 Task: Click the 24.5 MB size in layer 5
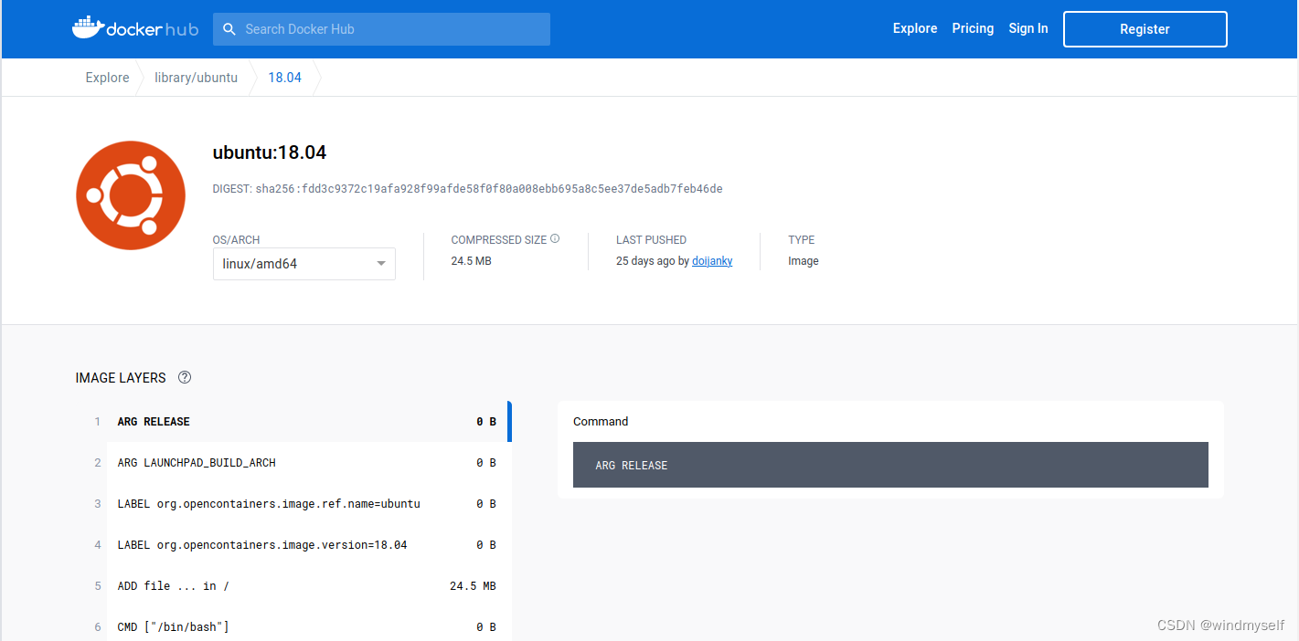473,586
